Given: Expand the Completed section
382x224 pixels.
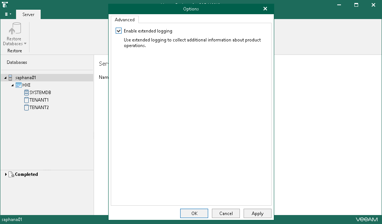Looking at the screenshot, I should [x=6, y=174].
